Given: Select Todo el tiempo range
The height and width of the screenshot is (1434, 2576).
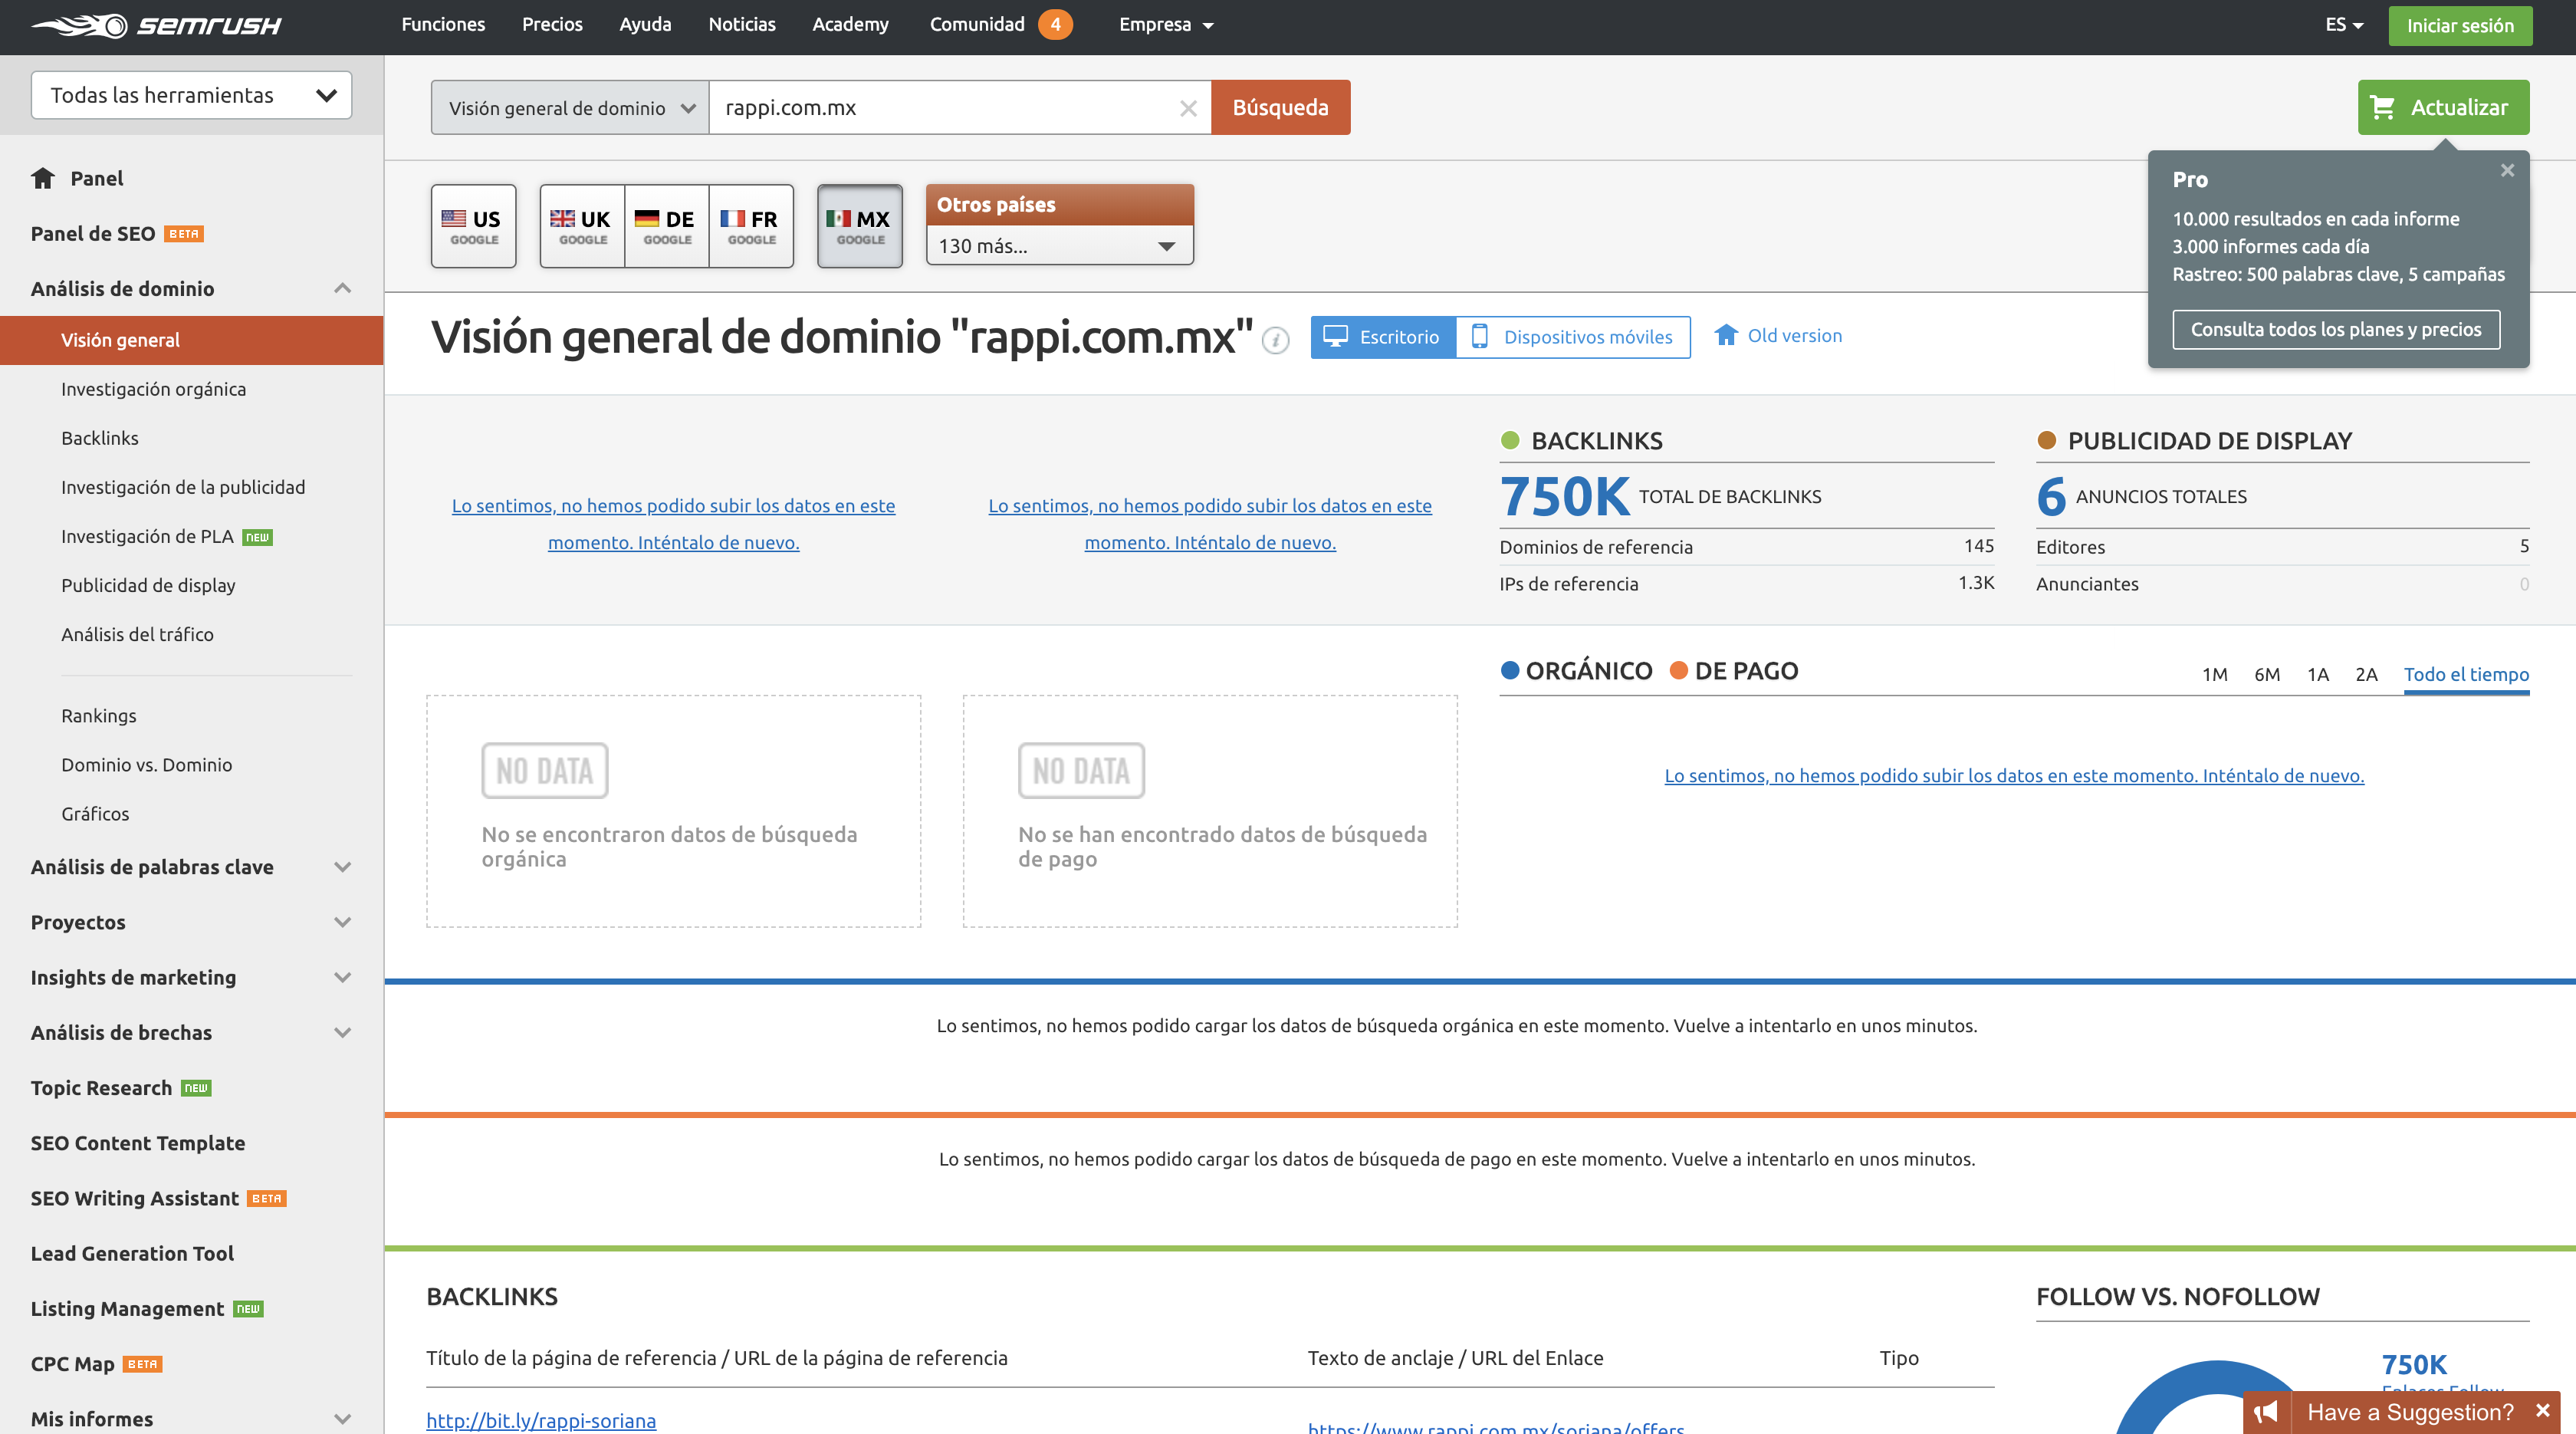Looking at the screenshot, I should pos(2466,674).
